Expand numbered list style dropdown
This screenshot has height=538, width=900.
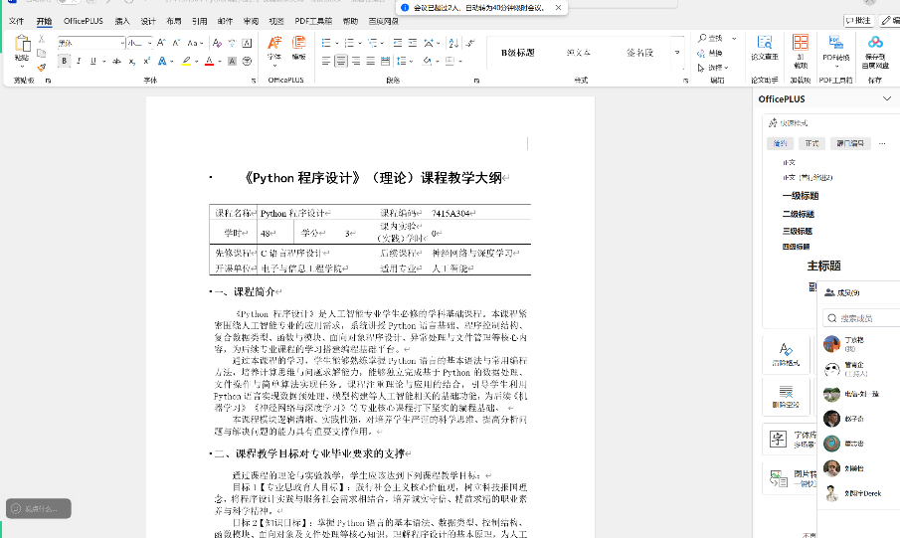360,43
